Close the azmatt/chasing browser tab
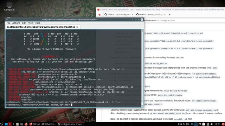 click(x=164, y=14)
